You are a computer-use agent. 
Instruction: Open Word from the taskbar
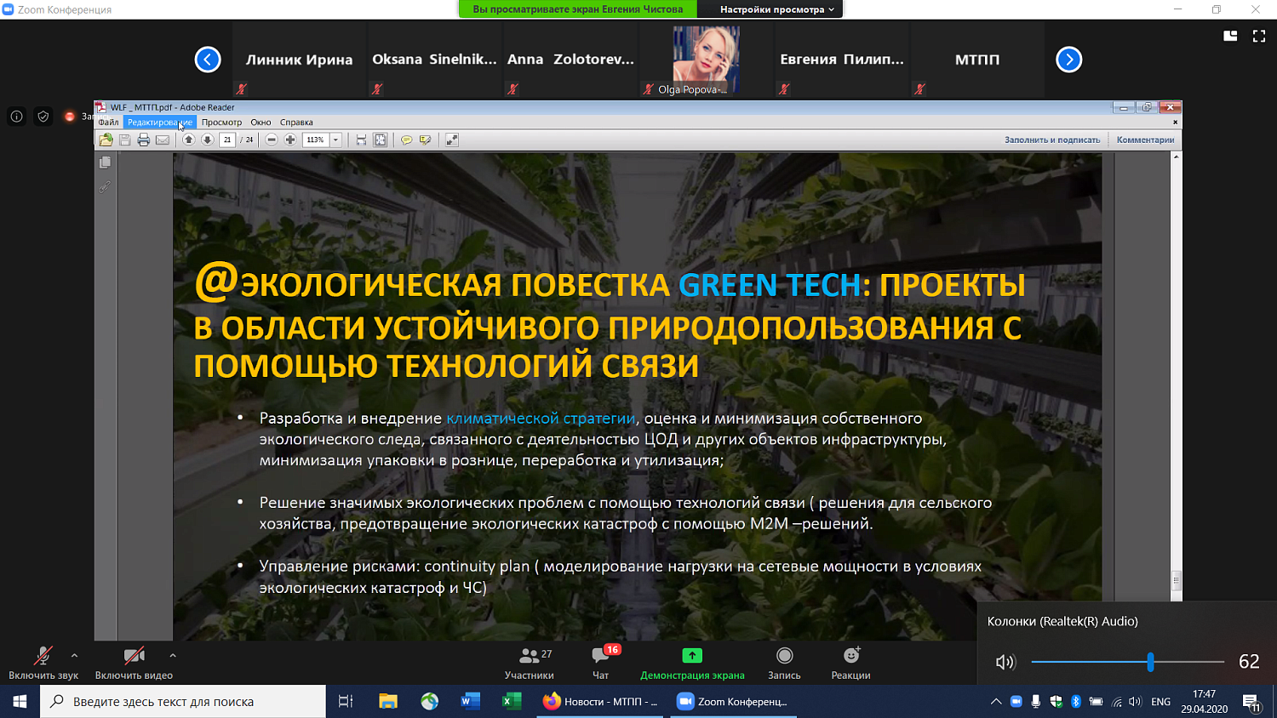[470, 702]
